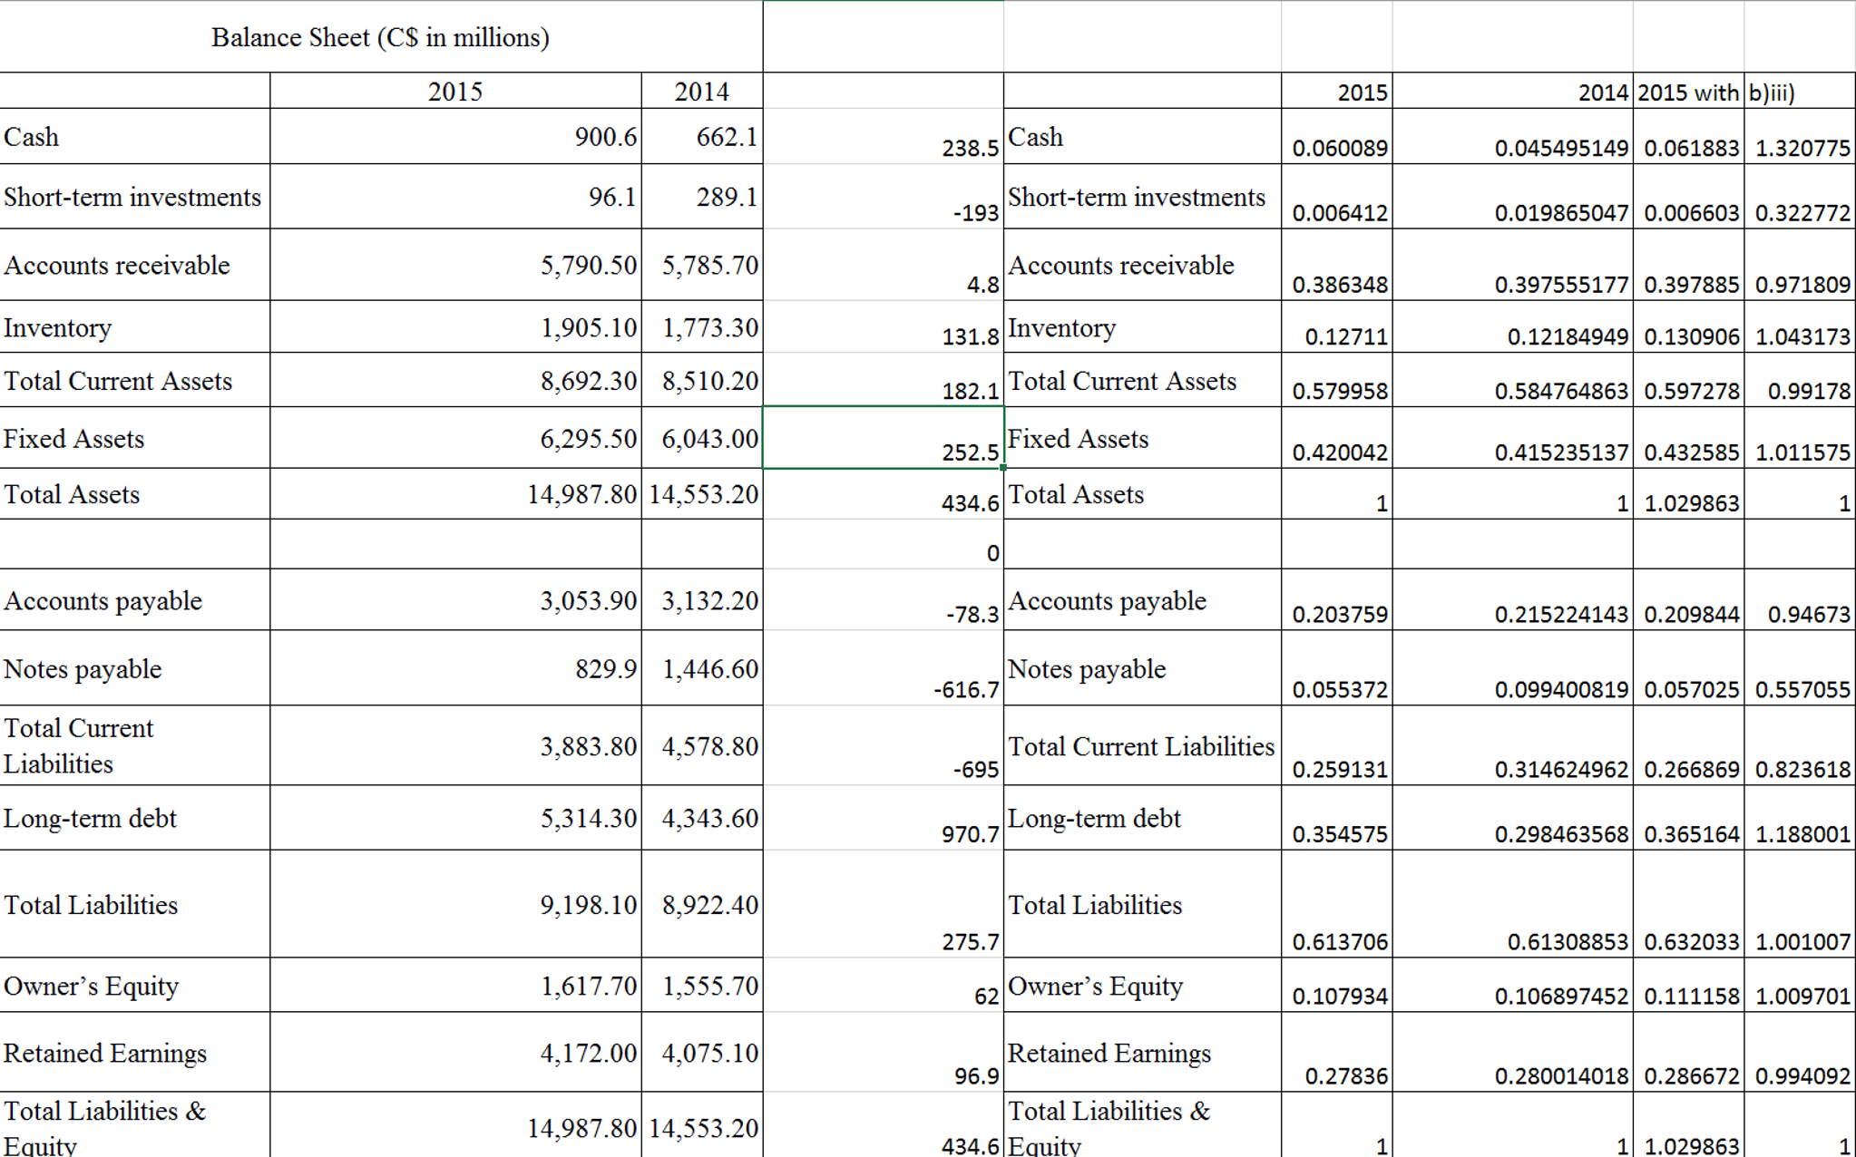The height and width of the screenshot is (1157, 1856).
Task: Select the 2015 column header cell
Action: click(454, 91)
